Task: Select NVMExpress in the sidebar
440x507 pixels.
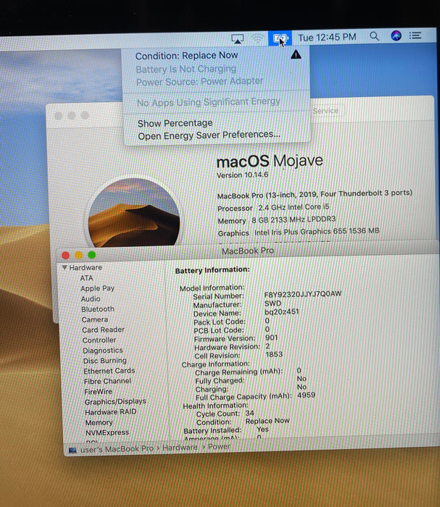Action: [x=107, y=432]
